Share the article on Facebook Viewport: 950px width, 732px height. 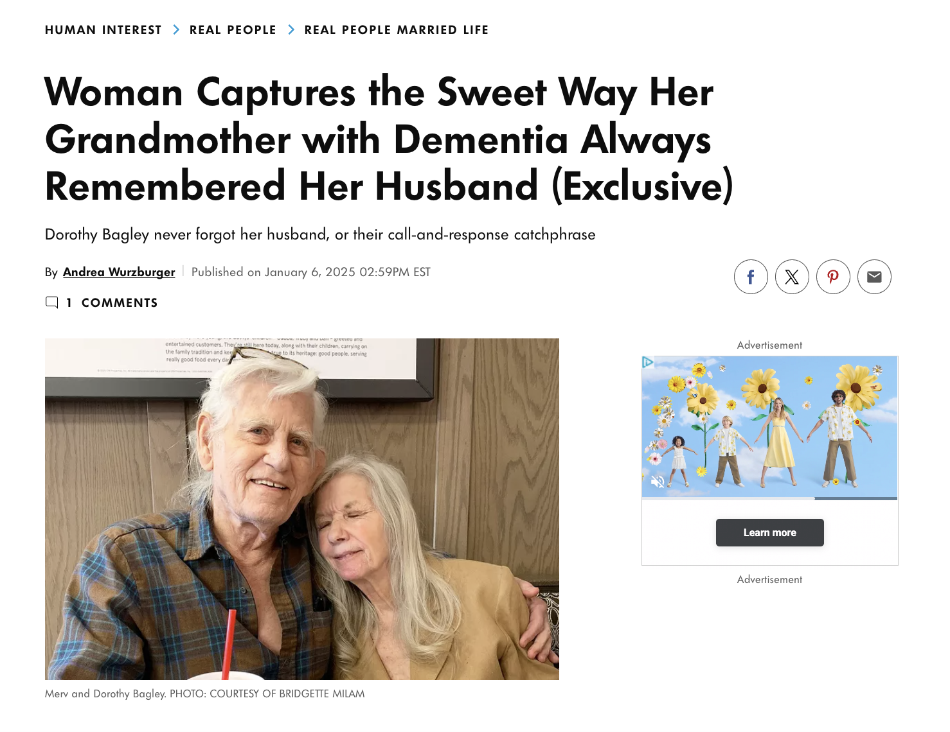click(751, 277)
